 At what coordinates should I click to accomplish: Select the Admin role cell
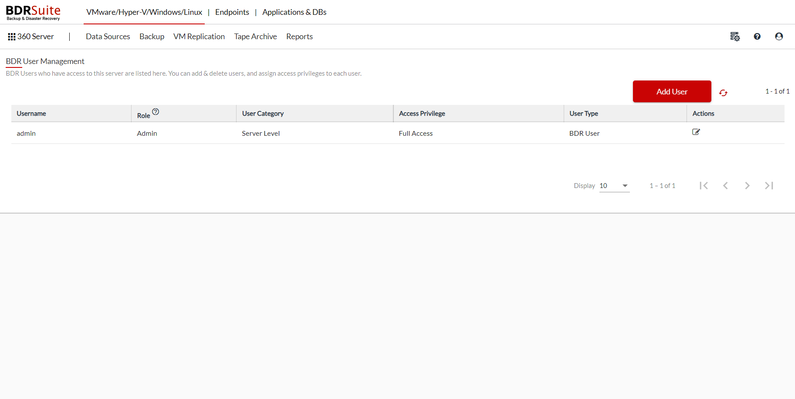coord(147,134)
